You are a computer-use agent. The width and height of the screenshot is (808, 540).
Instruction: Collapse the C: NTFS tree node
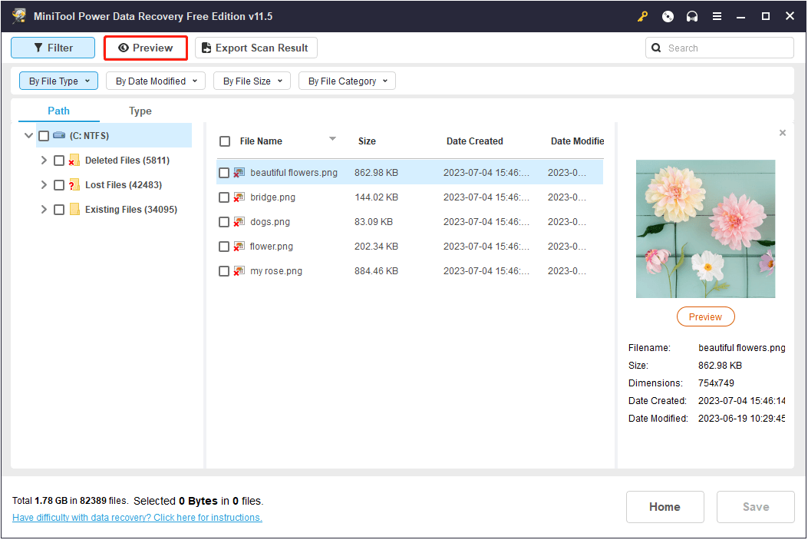29,136
